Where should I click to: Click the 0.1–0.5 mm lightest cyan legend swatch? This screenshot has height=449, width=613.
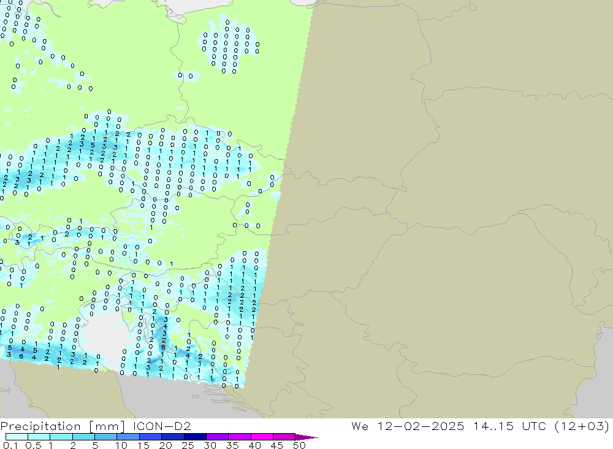17,437
